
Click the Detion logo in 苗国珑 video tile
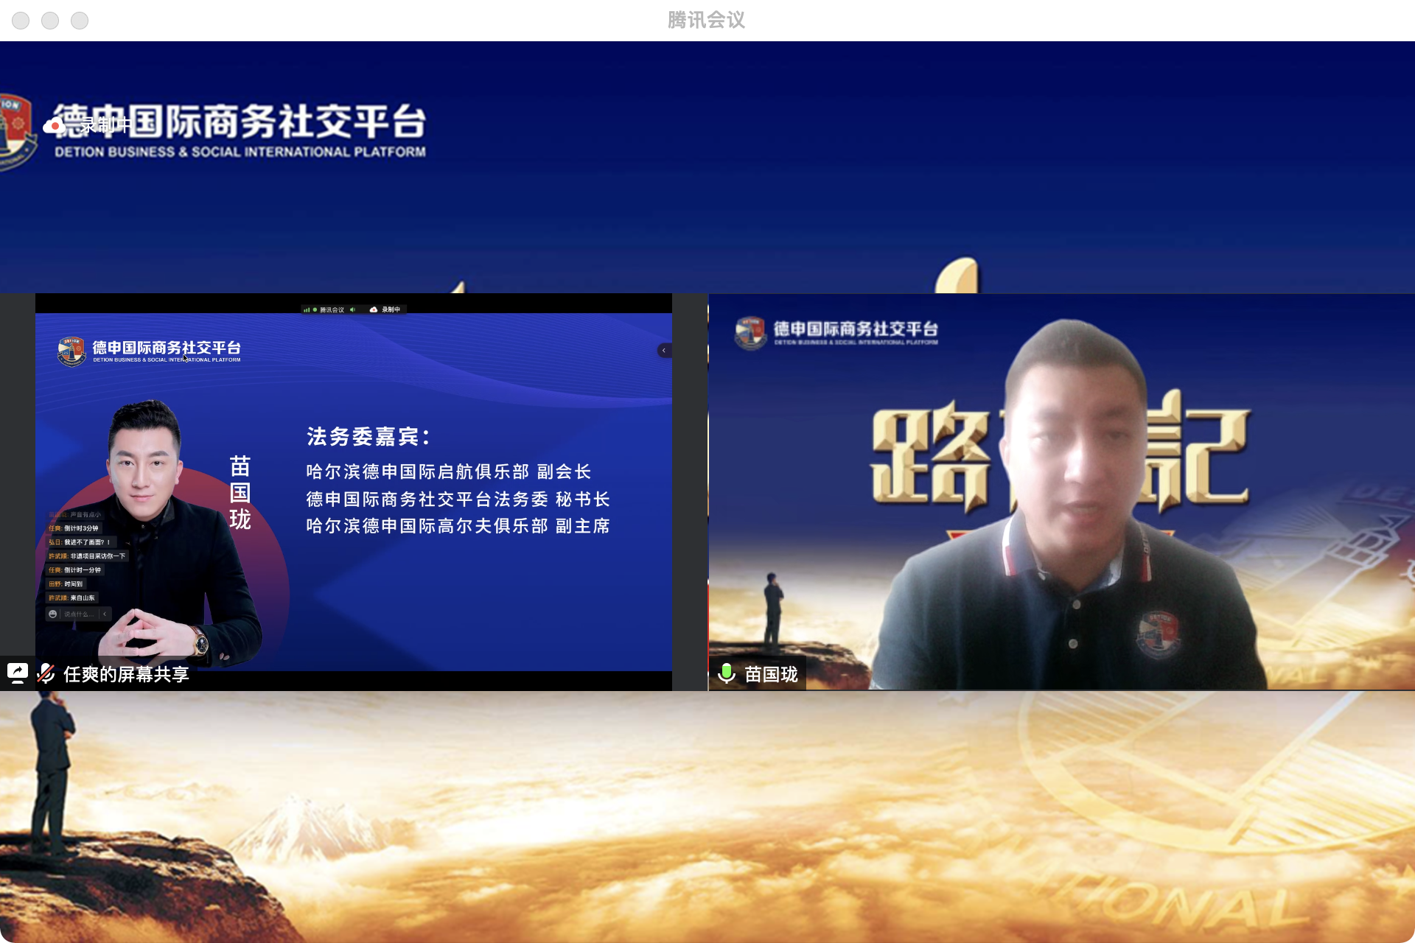750,333
